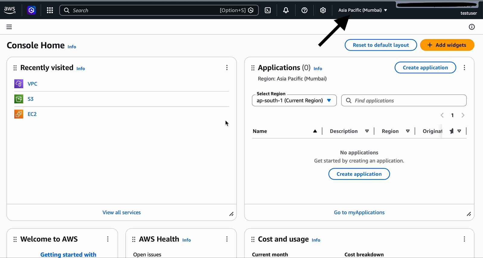Click the VPC service icon

coord(19,84)
